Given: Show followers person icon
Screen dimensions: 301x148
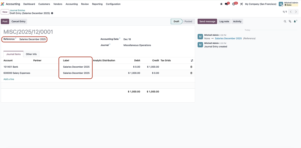Looking at the screenshot, I should (295, 22).
